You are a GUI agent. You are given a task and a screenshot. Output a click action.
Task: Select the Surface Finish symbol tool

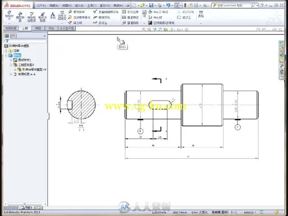106,12
